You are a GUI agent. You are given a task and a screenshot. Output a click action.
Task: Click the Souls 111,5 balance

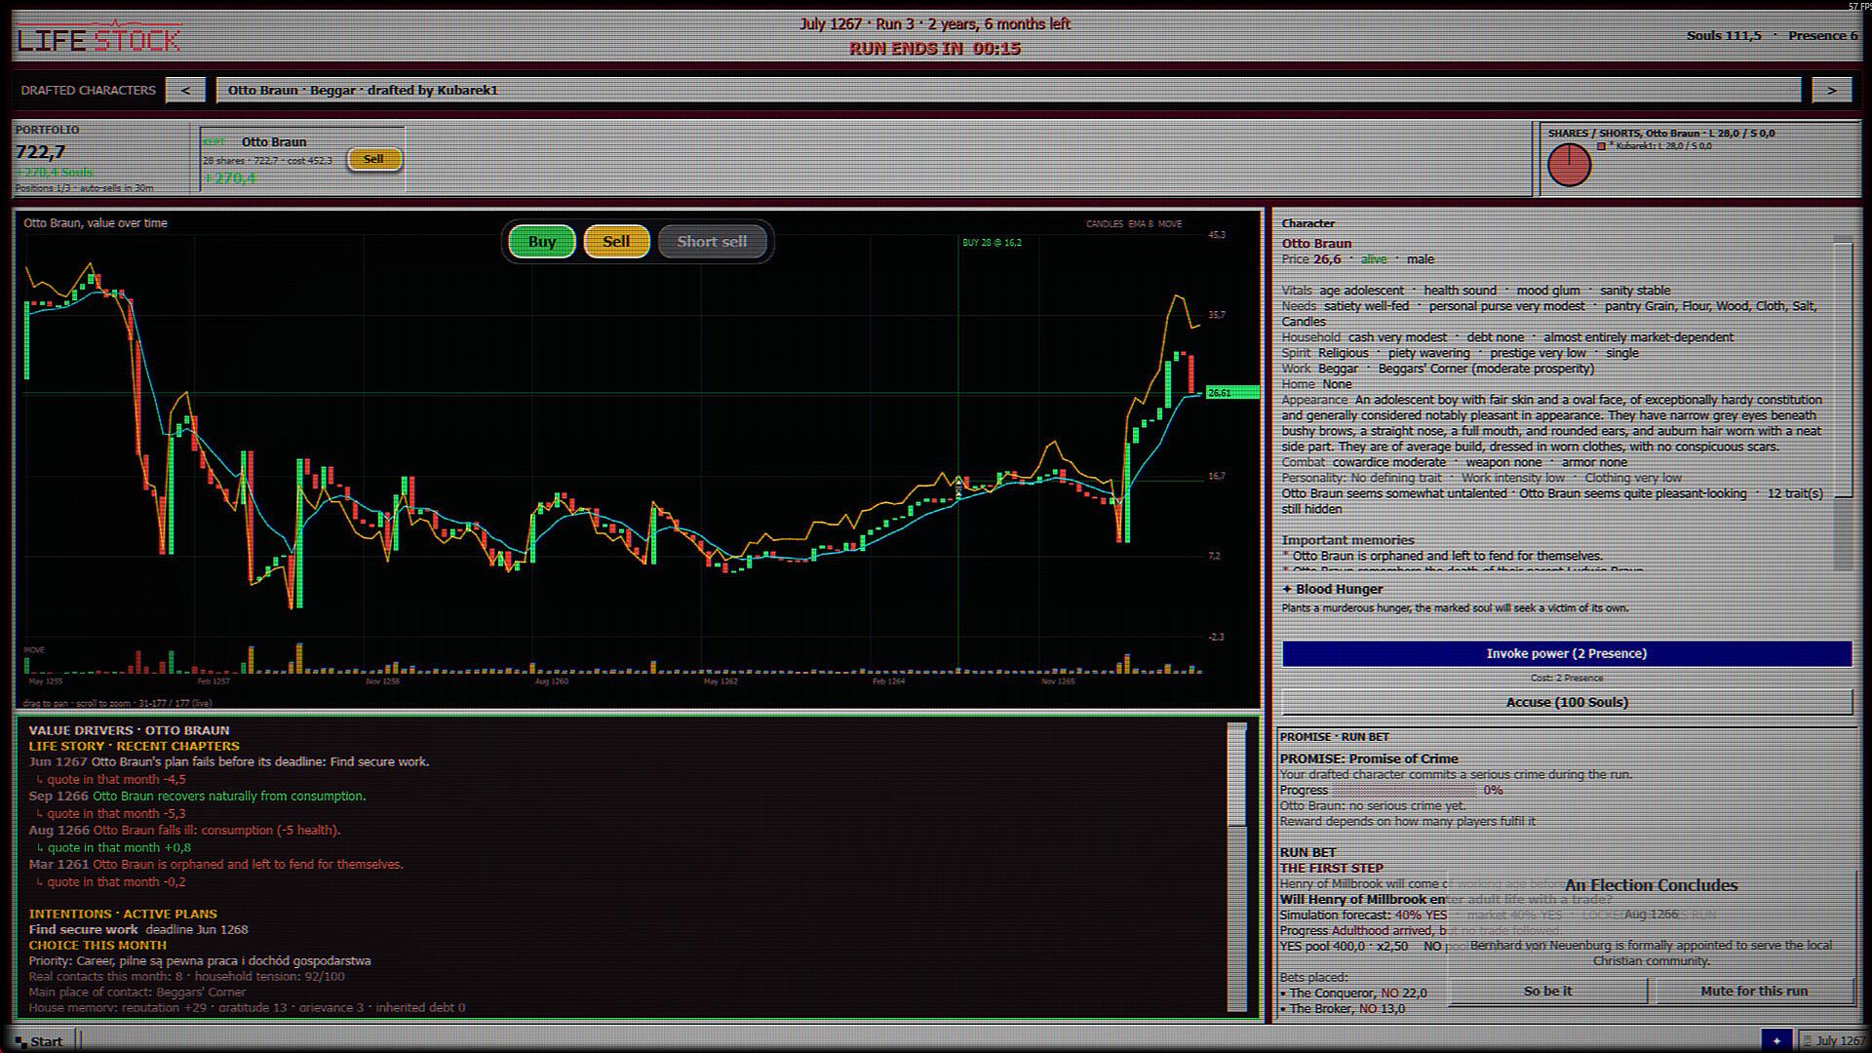1724,36
